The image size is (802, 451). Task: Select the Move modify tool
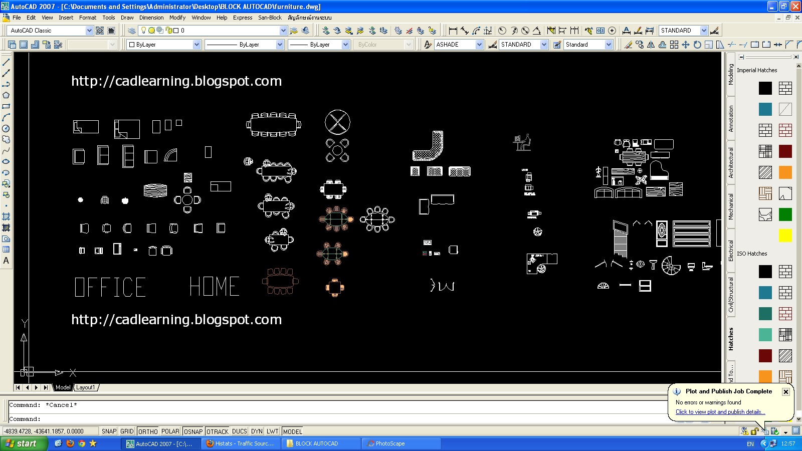[686, 45]
